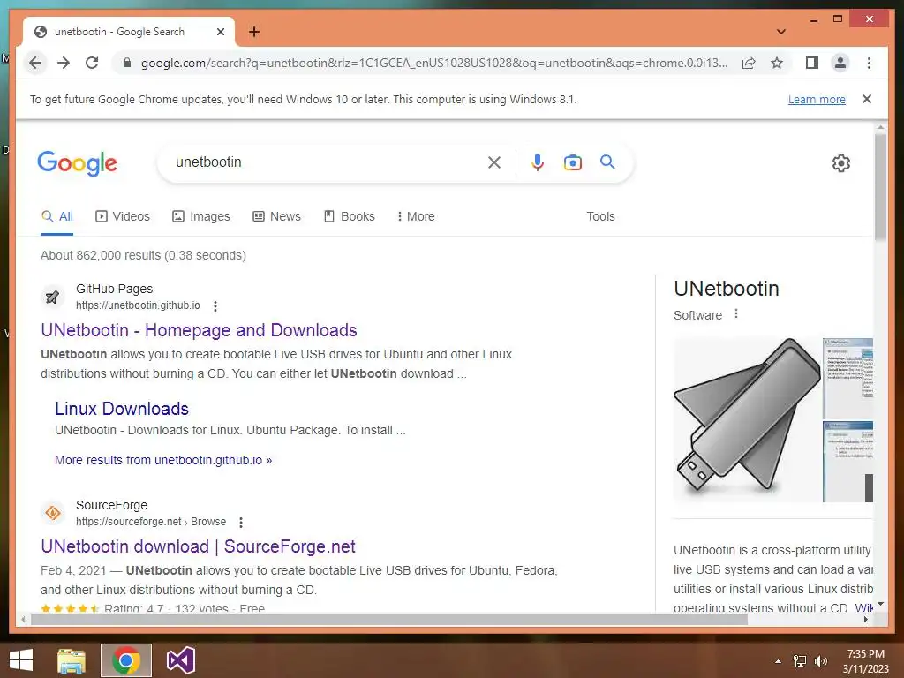Click the scroll down arrow
The image size is (904, 678).
(880, 604)
